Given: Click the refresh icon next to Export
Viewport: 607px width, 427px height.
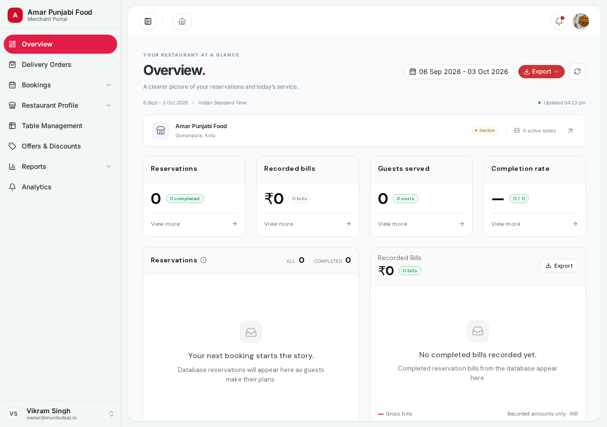Looking at the screenshot, I should pos(577,72).
